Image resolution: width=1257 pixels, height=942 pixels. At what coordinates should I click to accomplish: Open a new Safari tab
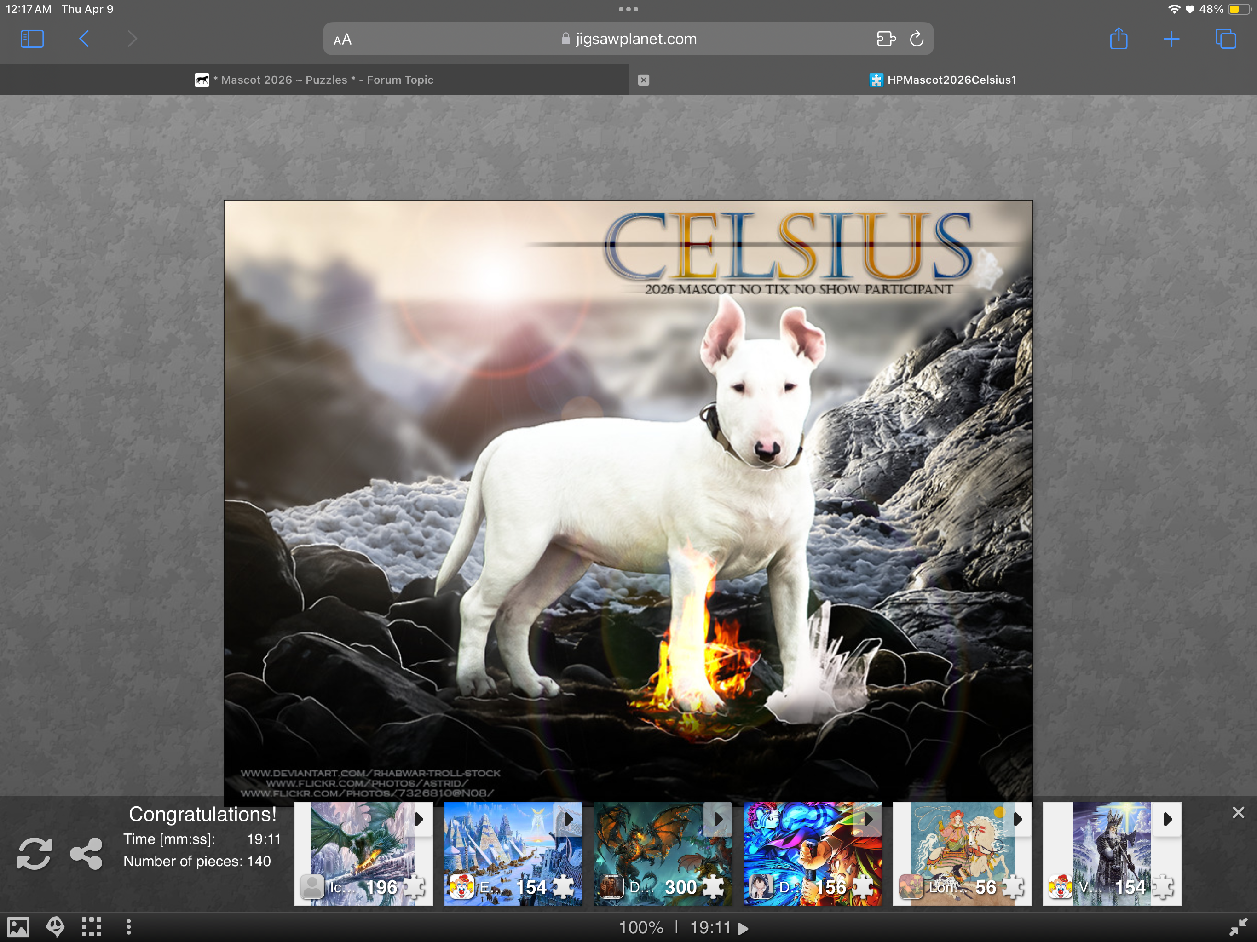[x=1171, y=39]
